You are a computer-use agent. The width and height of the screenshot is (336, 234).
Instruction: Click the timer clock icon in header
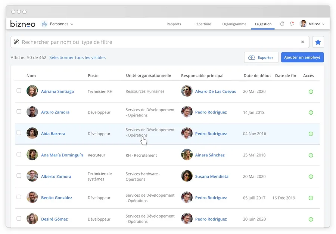point(282,24)
